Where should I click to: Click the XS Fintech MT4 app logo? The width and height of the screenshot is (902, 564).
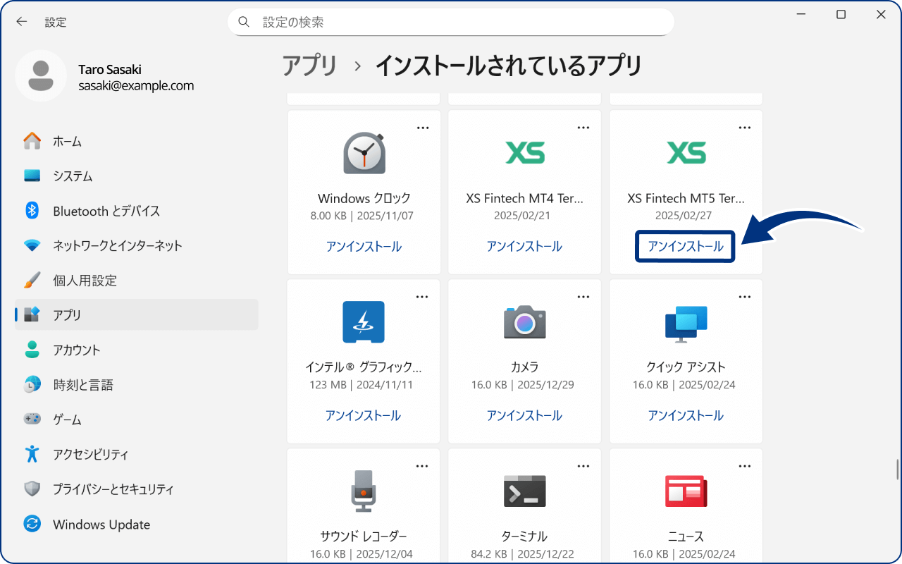[525, 153]
